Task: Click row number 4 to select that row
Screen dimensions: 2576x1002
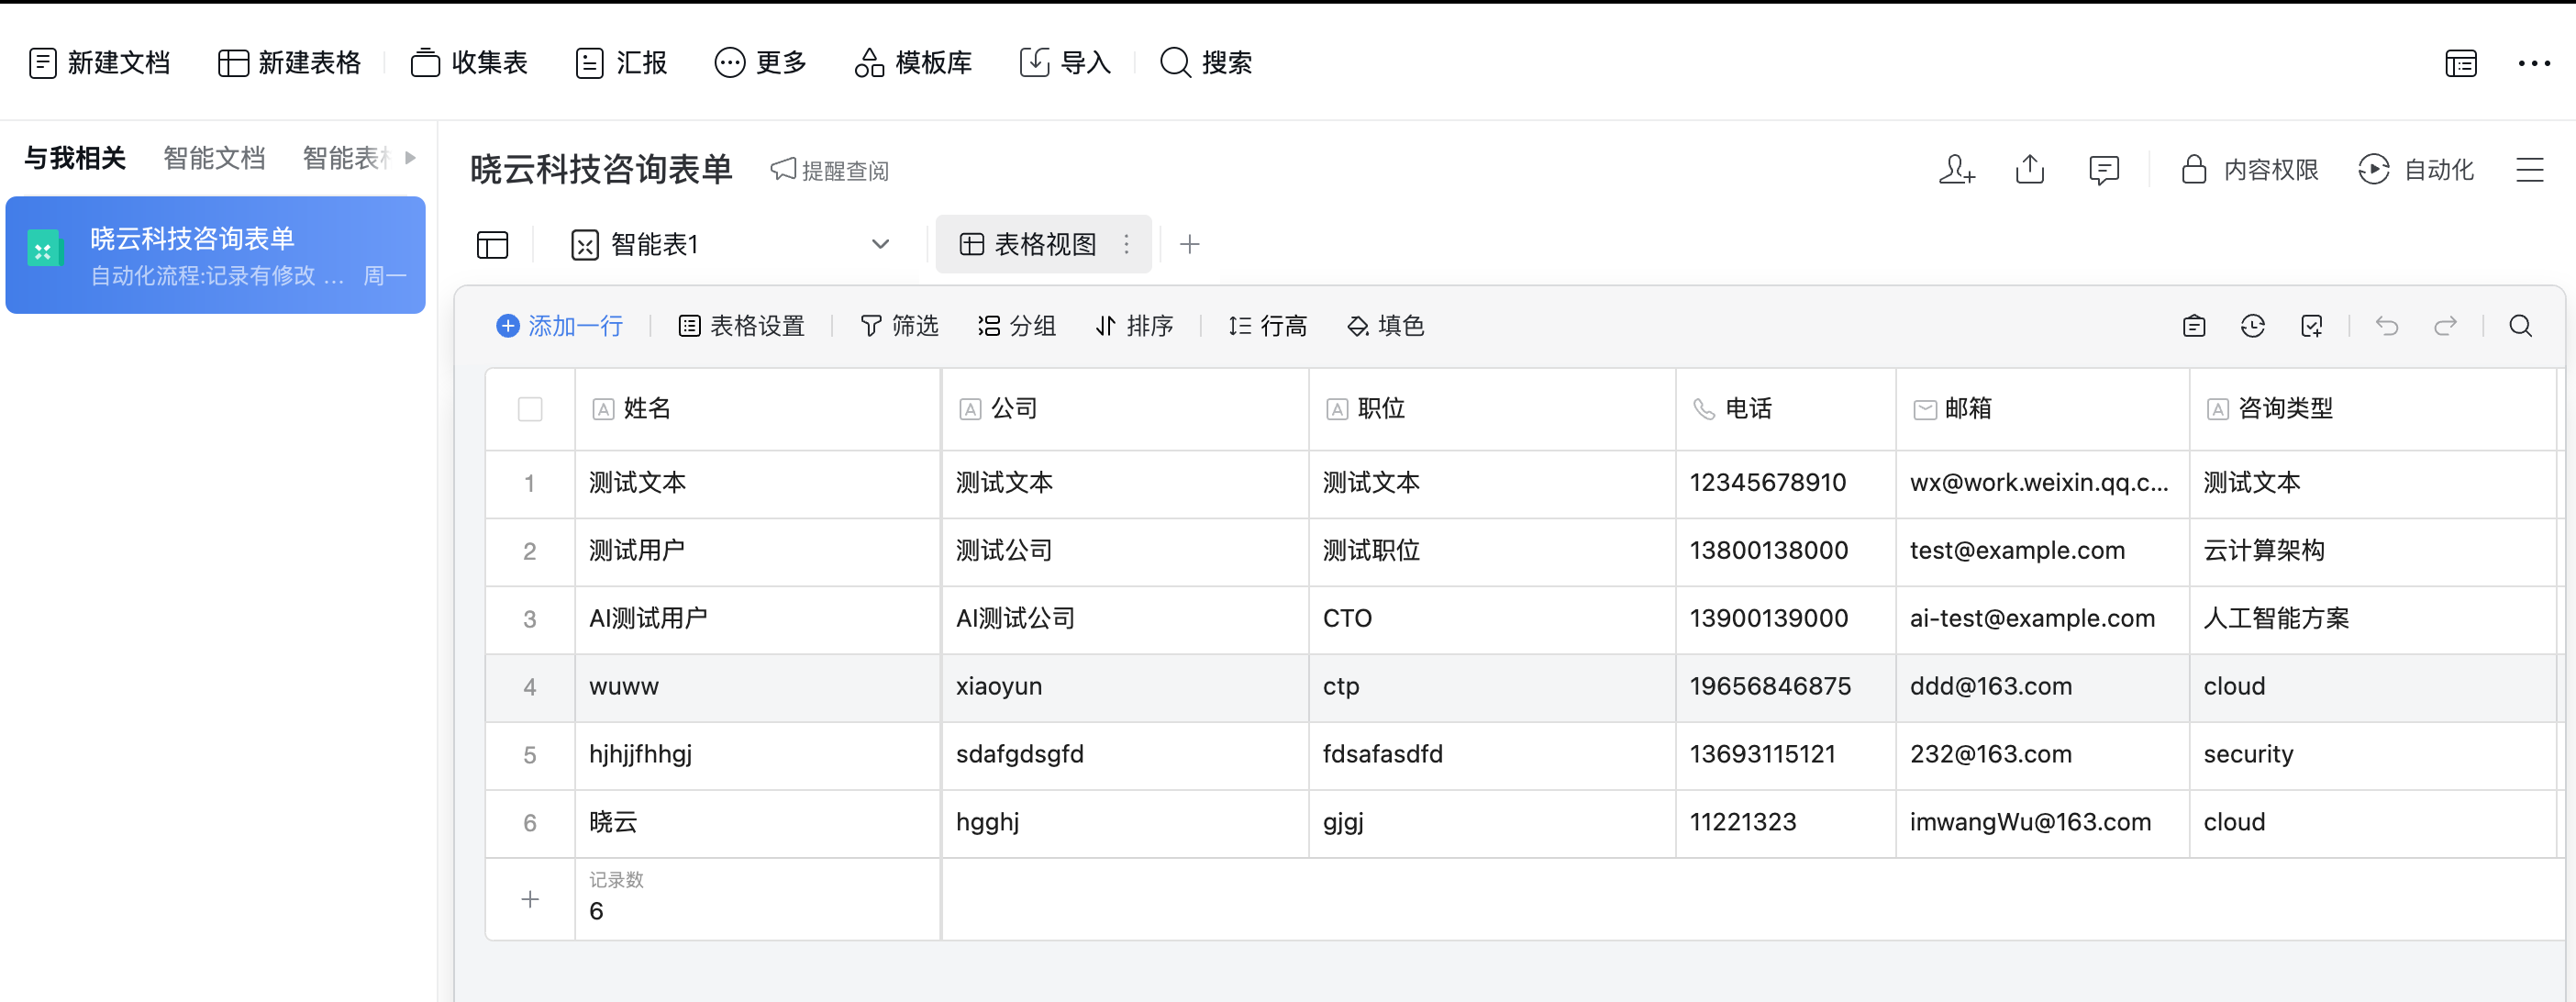Action: pos(530,687)
